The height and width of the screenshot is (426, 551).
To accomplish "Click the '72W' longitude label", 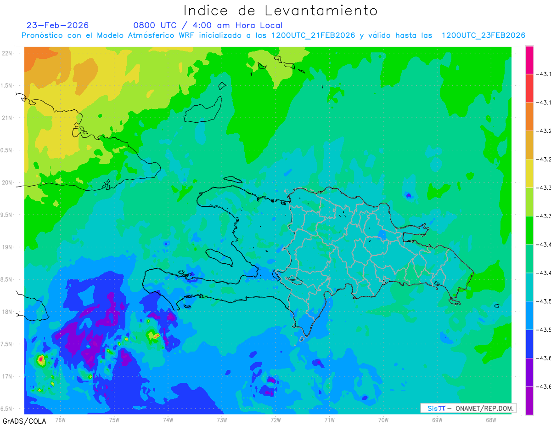I will [x=275, y=420].
